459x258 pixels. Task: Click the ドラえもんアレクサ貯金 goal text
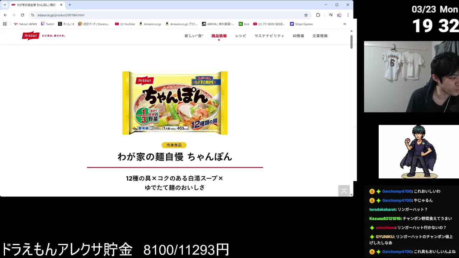coord(115,250)
